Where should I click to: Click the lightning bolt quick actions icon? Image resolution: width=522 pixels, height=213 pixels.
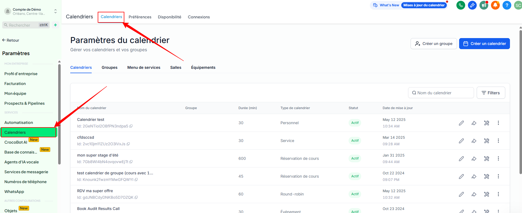click(55, 25)
